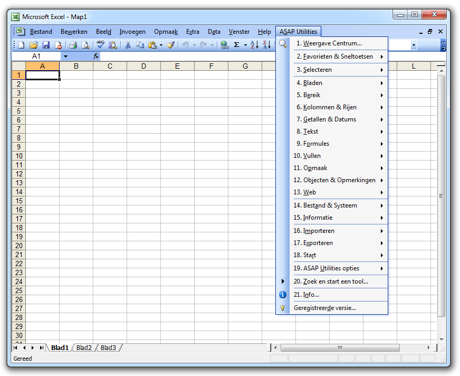This screenshot has height=376, width=460.
Task: Open the Paste options dropdown arrow
Action: pyautogui.click(x=161, y=45)
